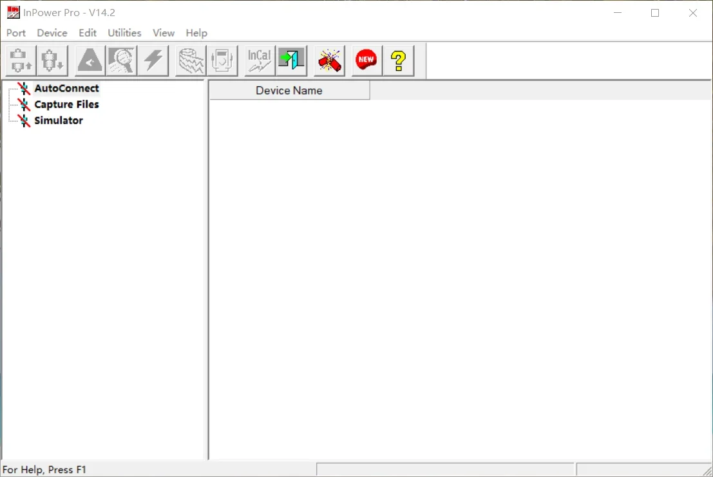713x477 pixels.
Task: Click the lightning bolt toolbar icon
Action: coord(153,61)
